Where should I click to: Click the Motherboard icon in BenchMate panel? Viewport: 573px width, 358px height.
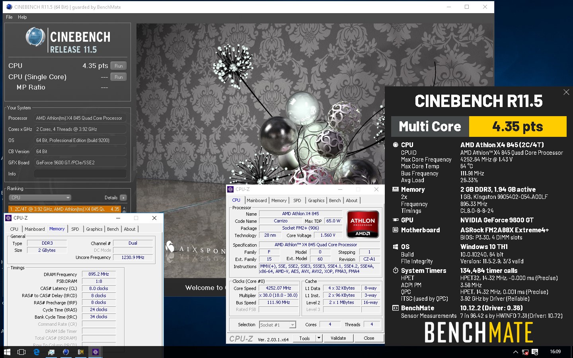coord(396,230)
